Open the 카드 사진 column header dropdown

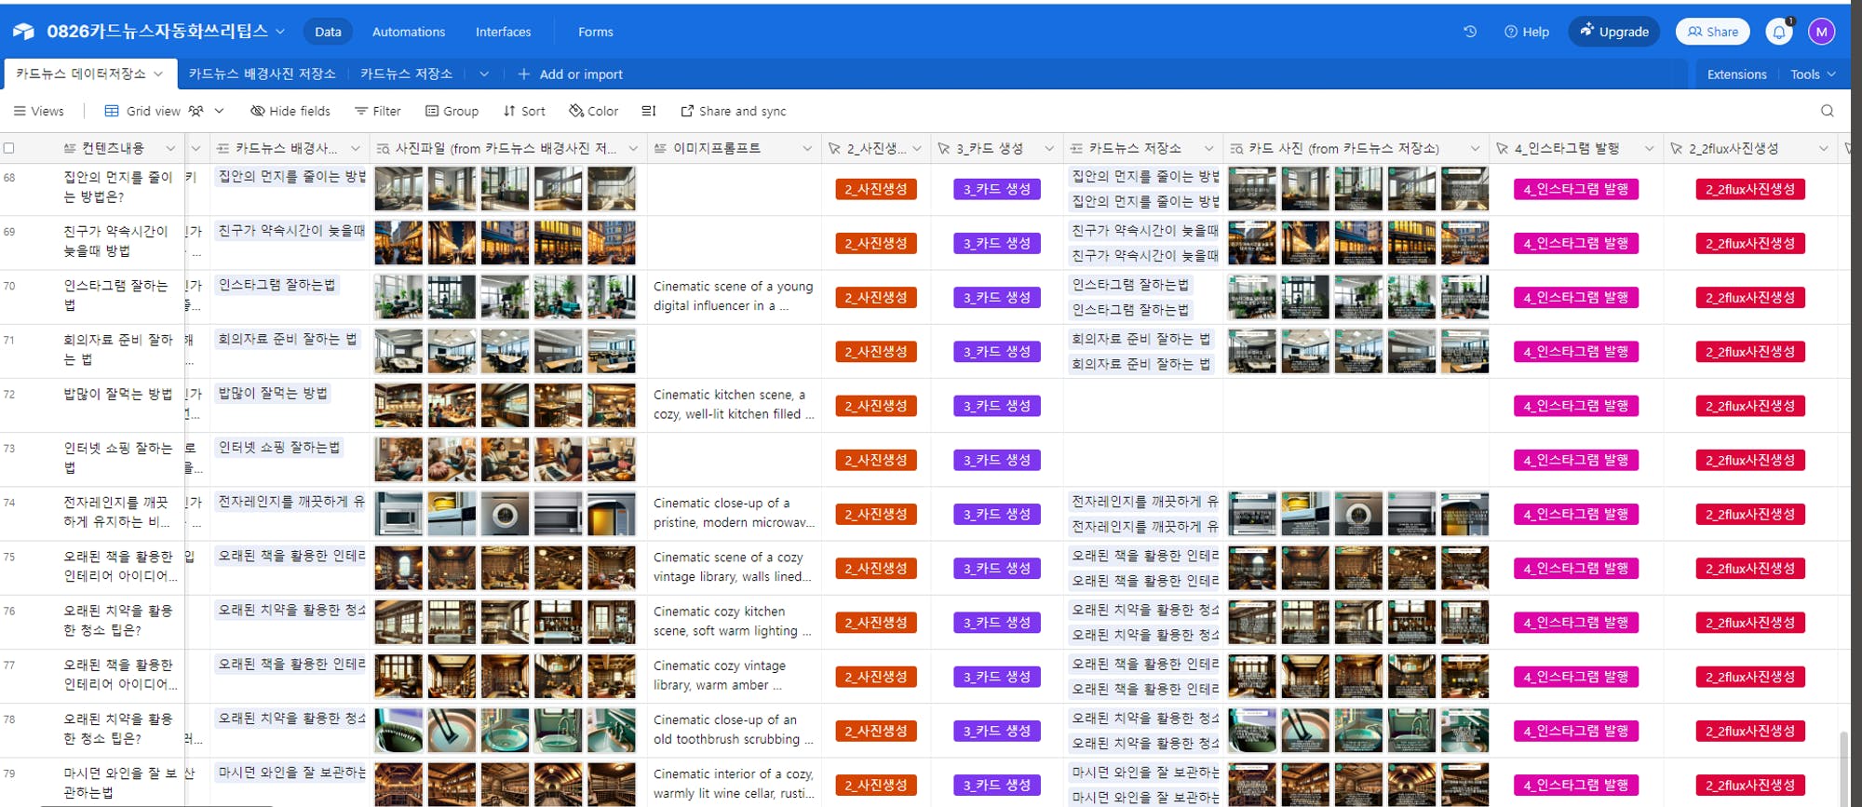coord(1475,148)
